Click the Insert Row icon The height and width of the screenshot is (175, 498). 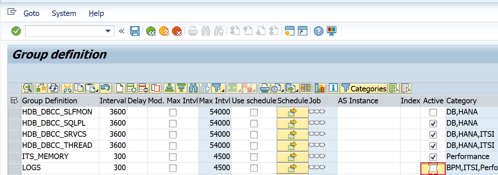pyautogui.click(x=131, y=88)
